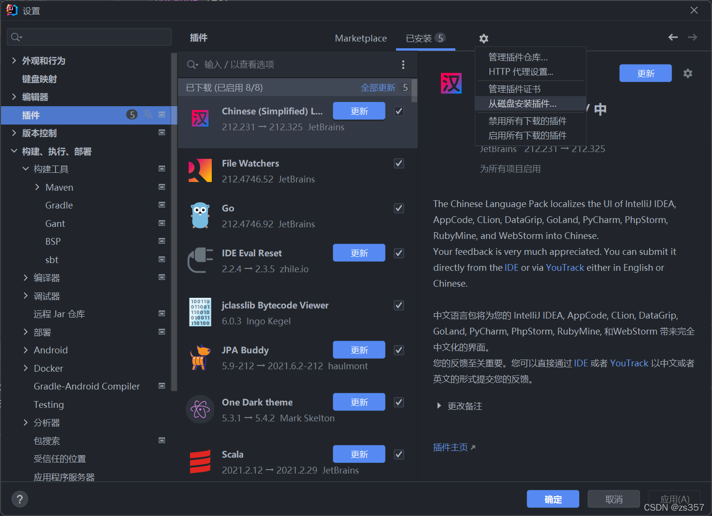Click the project-level icon on 版本控制 row
The width and height of the screenshot is (712, 516).
coord(162,133)
